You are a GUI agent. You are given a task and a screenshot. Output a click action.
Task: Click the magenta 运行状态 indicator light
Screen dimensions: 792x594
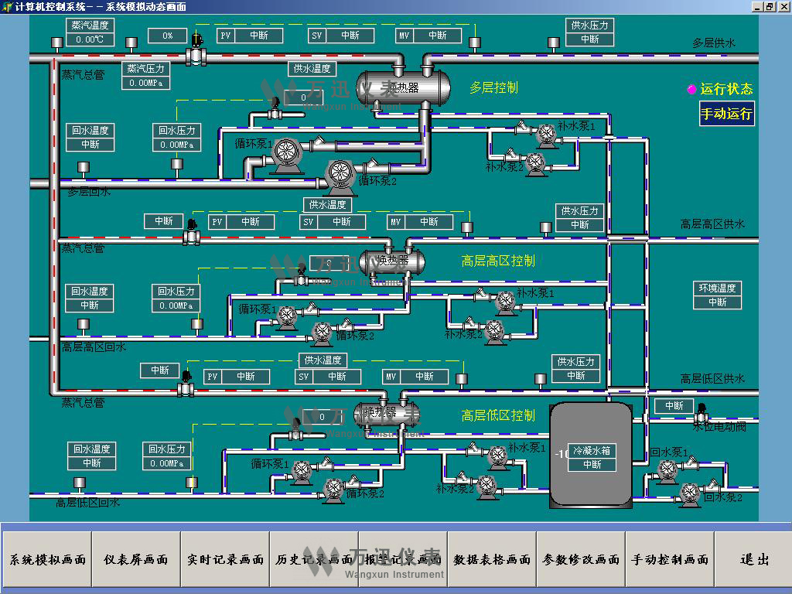691,90
